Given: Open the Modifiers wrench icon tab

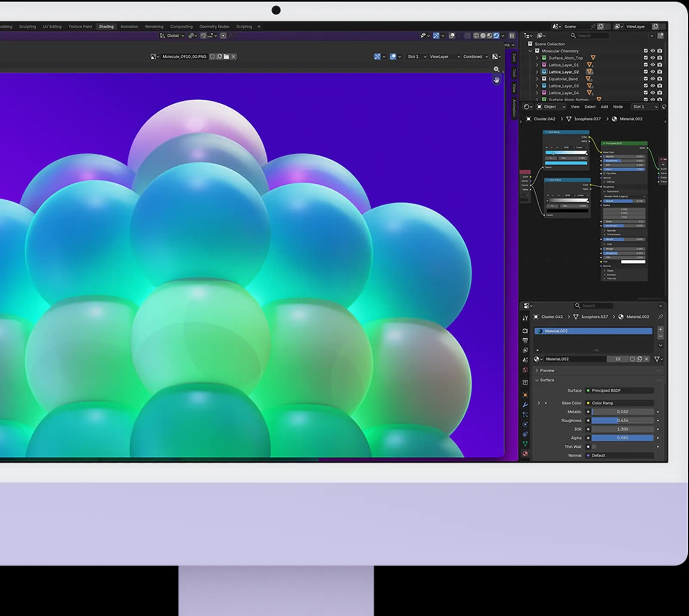Looking at the screenshot, I should coord(525,405).
